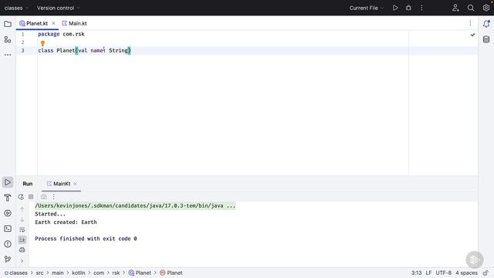Viewport: 494px width, 278px height.
Task: Toggle read-only lock in status bar
Action: pyautogui.click(x=486, y=273)
